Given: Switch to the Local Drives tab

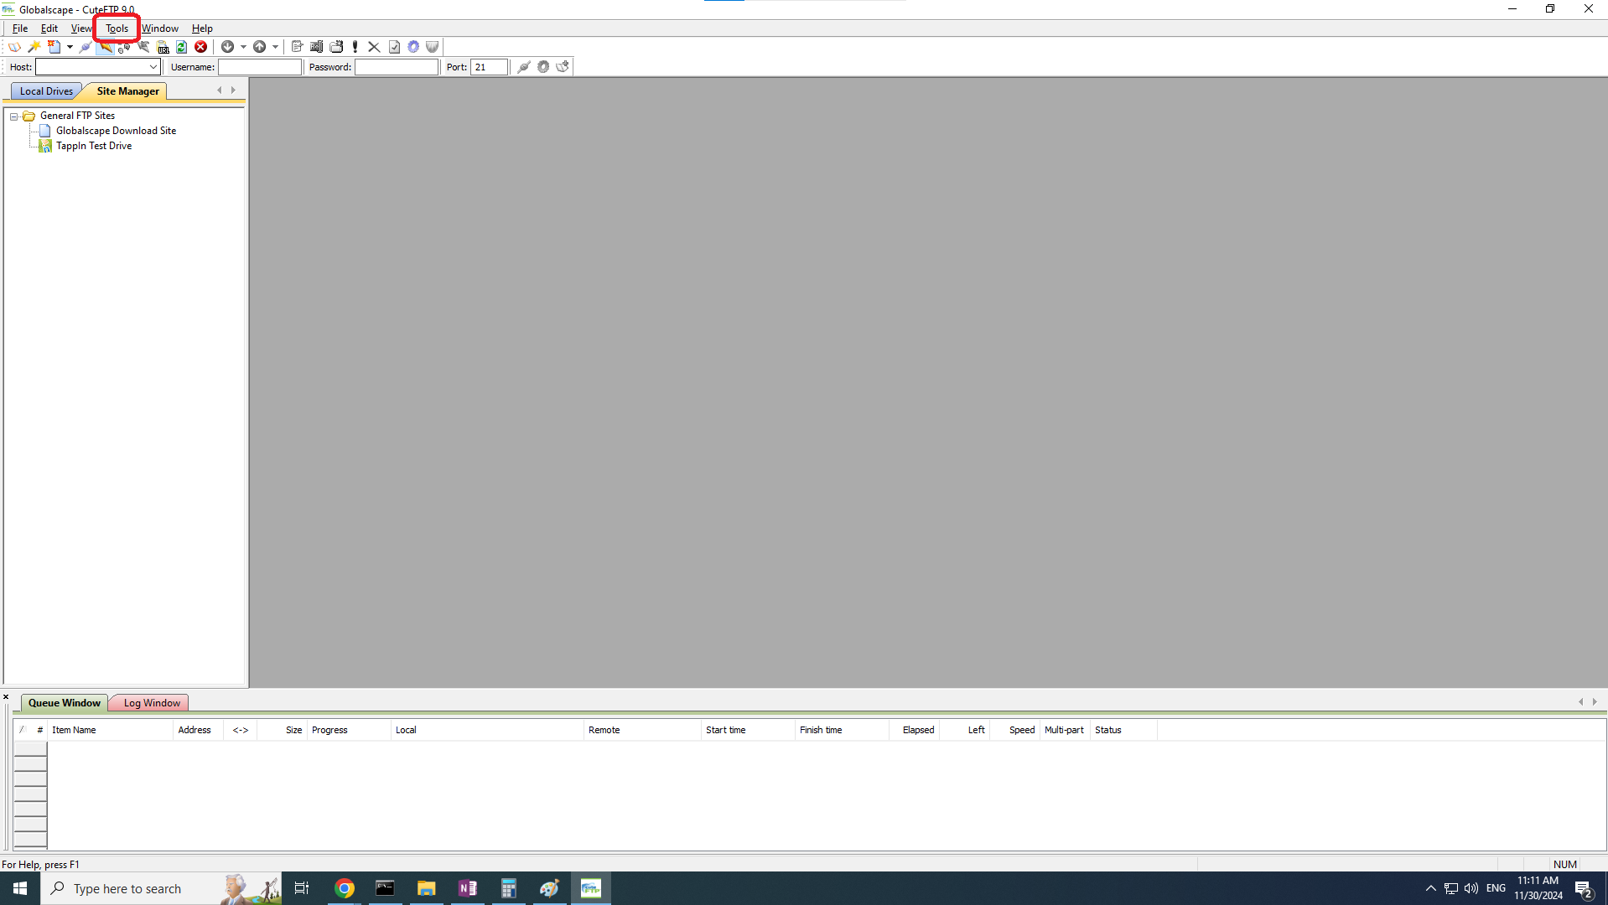Looking at the screenshot, I should [46, 91].
